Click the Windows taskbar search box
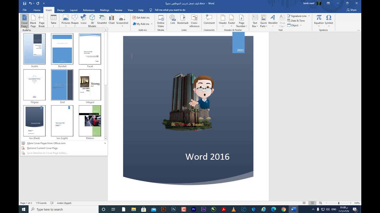This screenshot has width=380, height=213. [64, 209]
